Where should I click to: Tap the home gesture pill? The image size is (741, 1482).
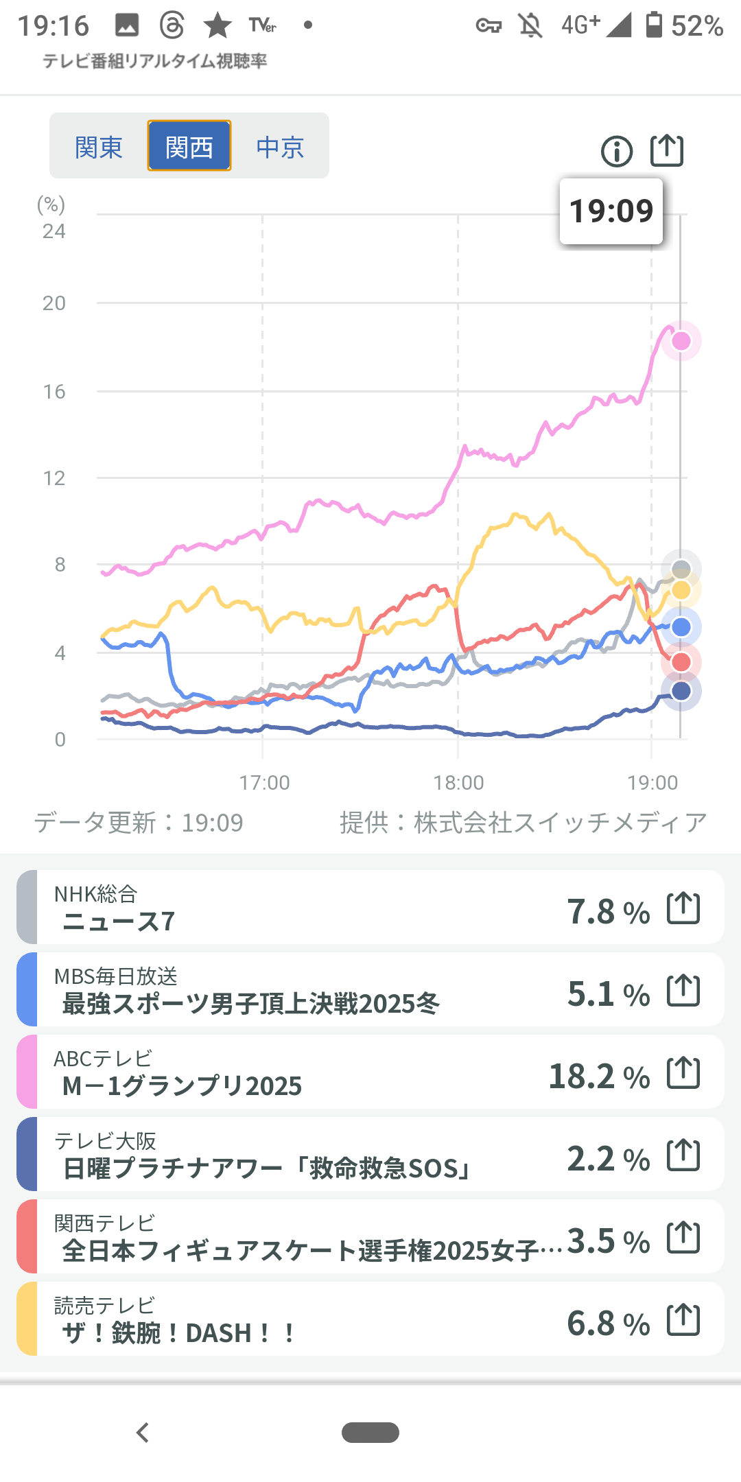(370, 1433)
